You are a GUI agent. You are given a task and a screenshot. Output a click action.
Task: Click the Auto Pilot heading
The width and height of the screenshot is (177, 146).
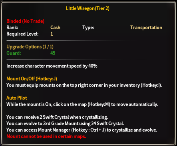[x=17, y=98]
